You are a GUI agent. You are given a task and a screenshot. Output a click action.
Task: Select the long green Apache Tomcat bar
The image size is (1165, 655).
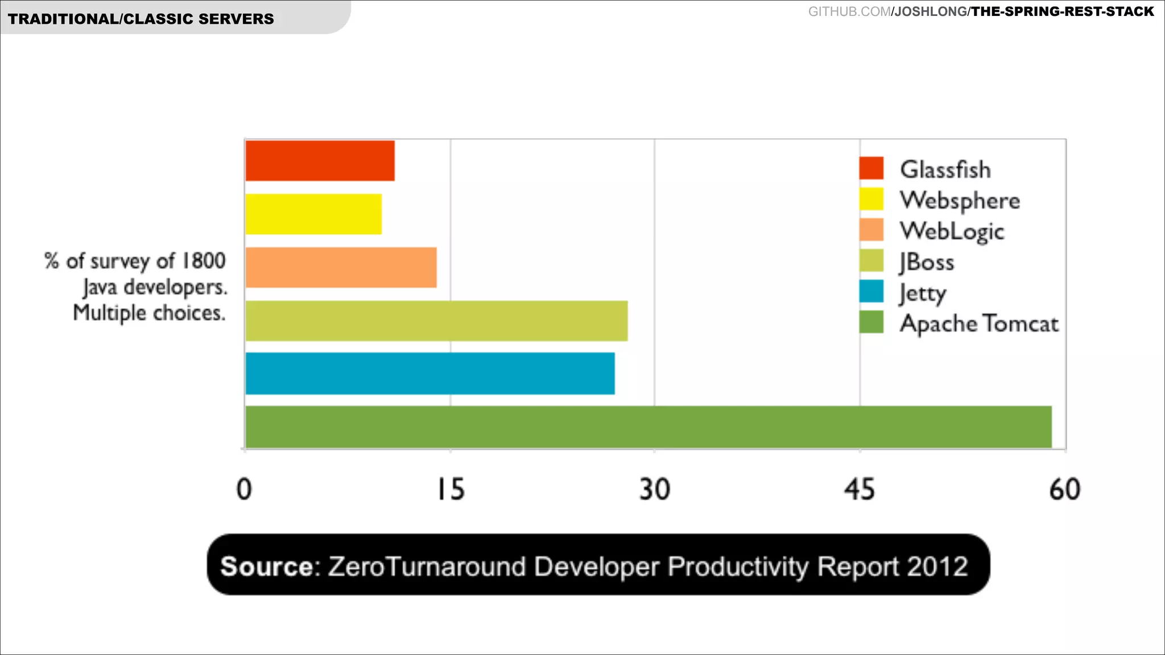click(x=648, y=427)
